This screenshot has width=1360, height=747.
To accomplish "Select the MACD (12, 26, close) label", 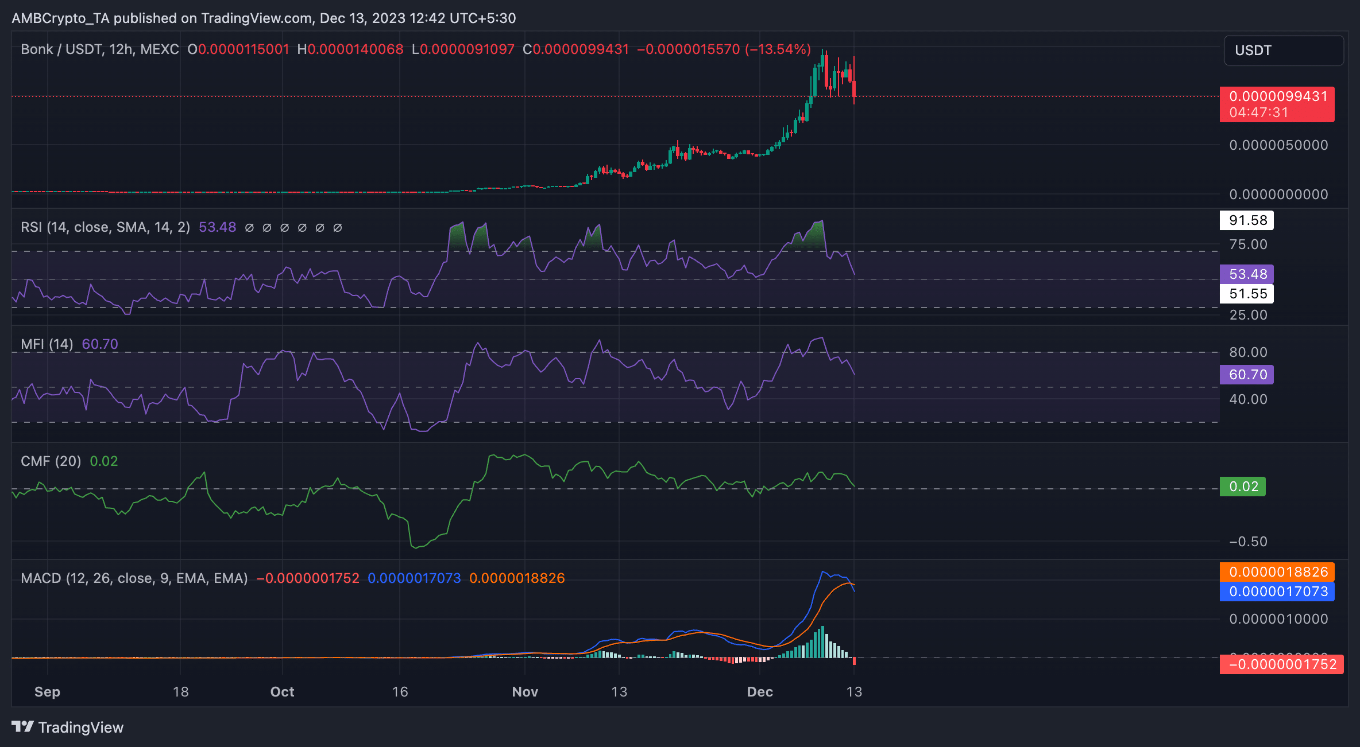I will (134, 578).
